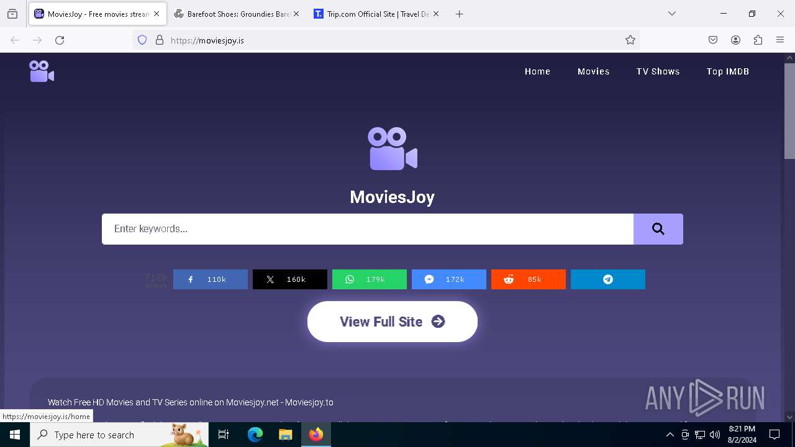
Task: Close the Barefoot Shoes tab
Action: [x=296, y=14]
